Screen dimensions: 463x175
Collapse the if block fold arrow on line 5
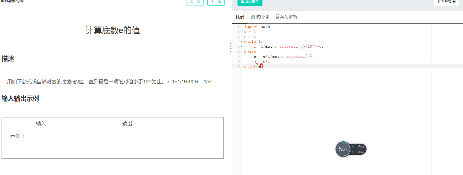coord(241,46)
